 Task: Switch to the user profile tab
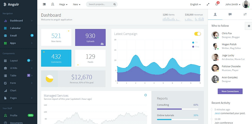coord(215,14)
